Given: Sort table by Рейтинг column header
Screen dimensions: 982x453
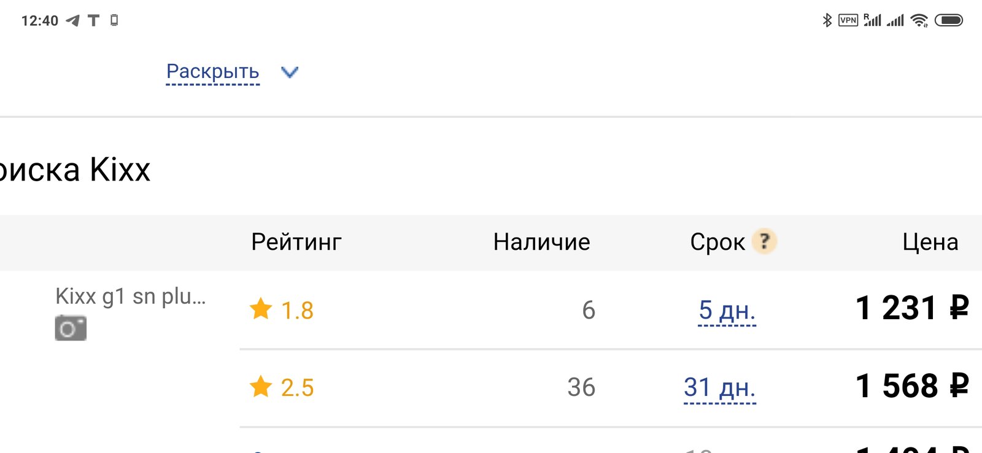Looking at the screenshot, I should point(296,242).
